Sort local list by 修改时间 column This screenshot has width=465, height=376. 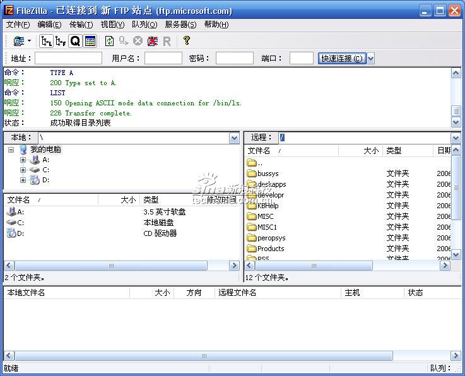coord(222,200)
